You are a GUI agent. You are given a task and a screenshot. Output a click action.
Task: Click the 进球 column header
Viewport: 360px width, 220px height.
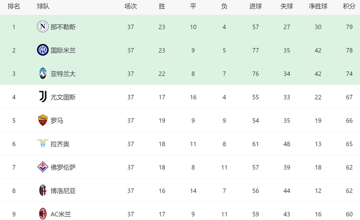point(255,6)
